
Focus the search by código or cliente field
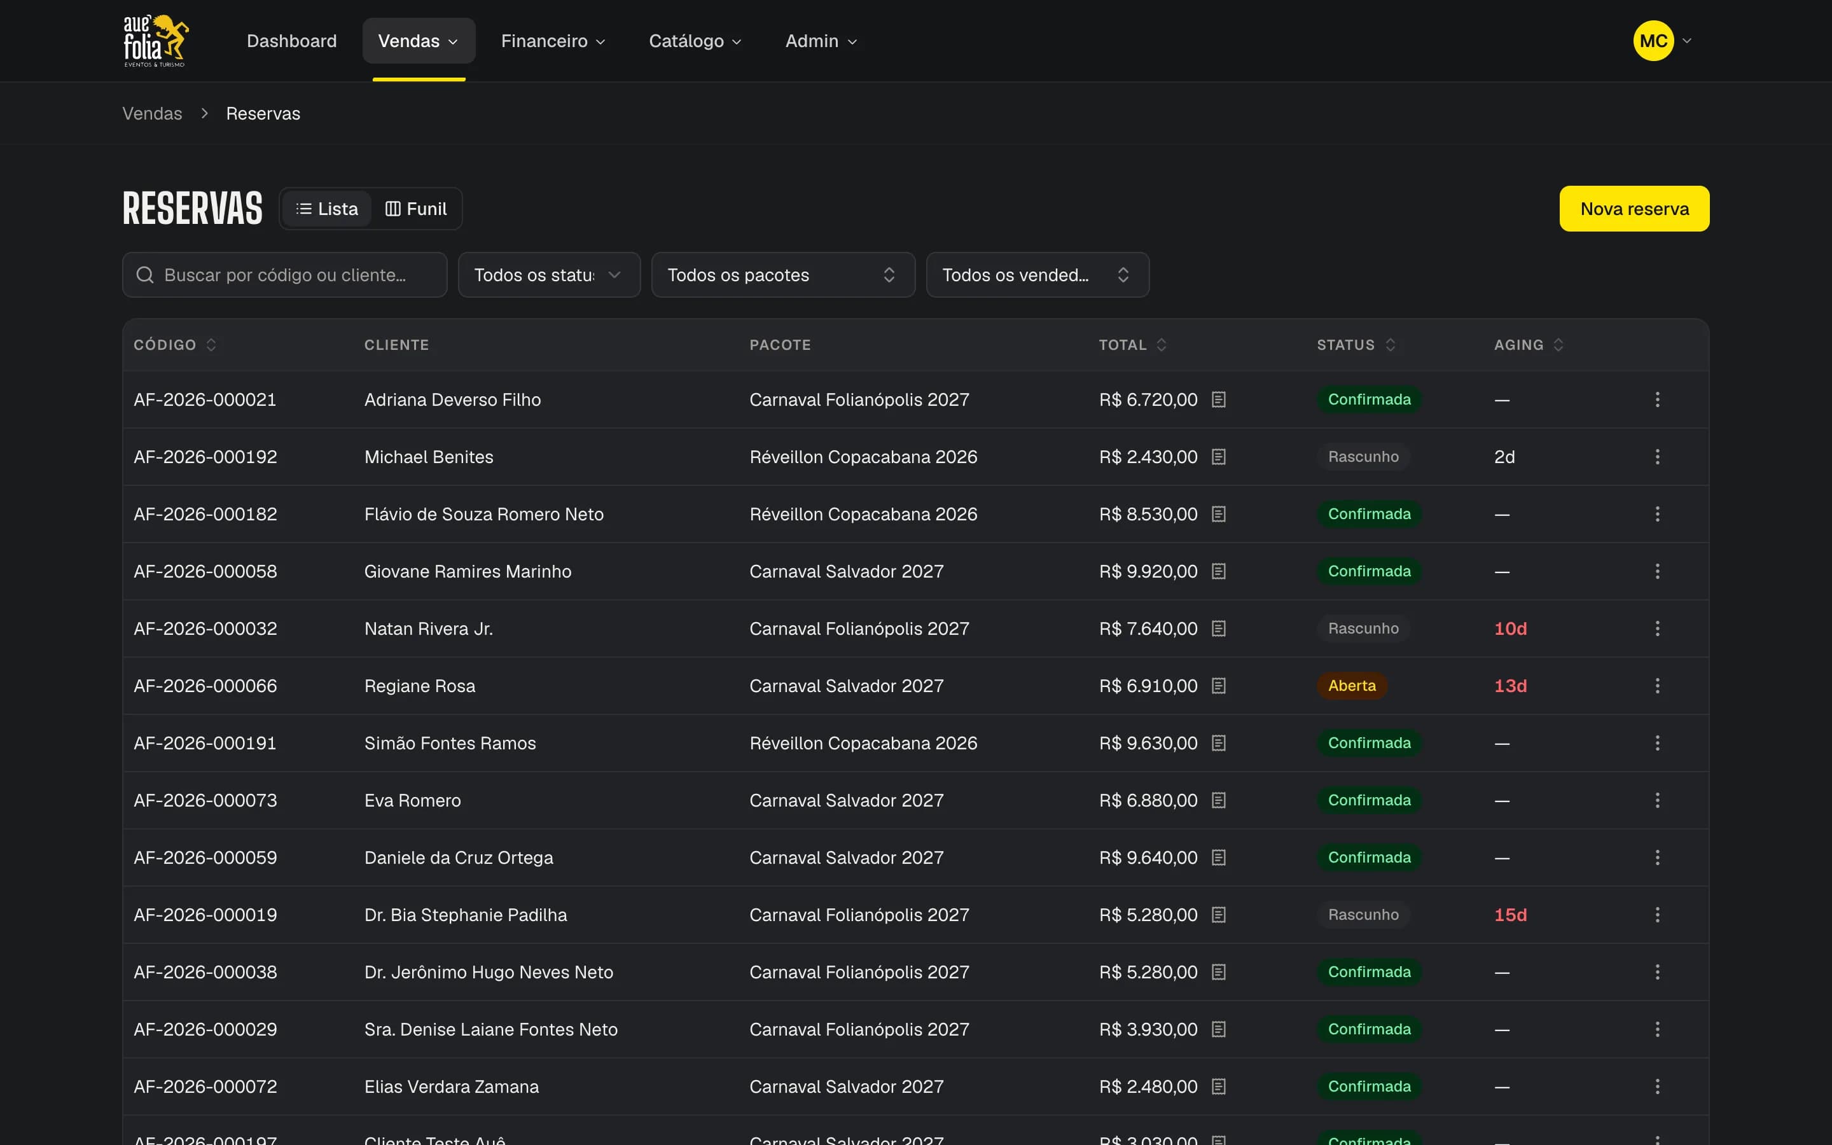pos(284,275)
